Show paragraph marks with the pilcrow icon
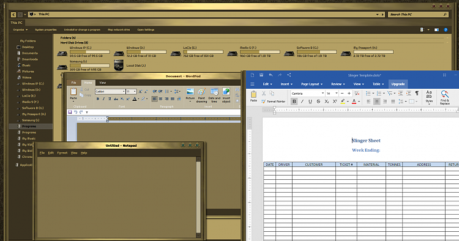 (417, 94)
